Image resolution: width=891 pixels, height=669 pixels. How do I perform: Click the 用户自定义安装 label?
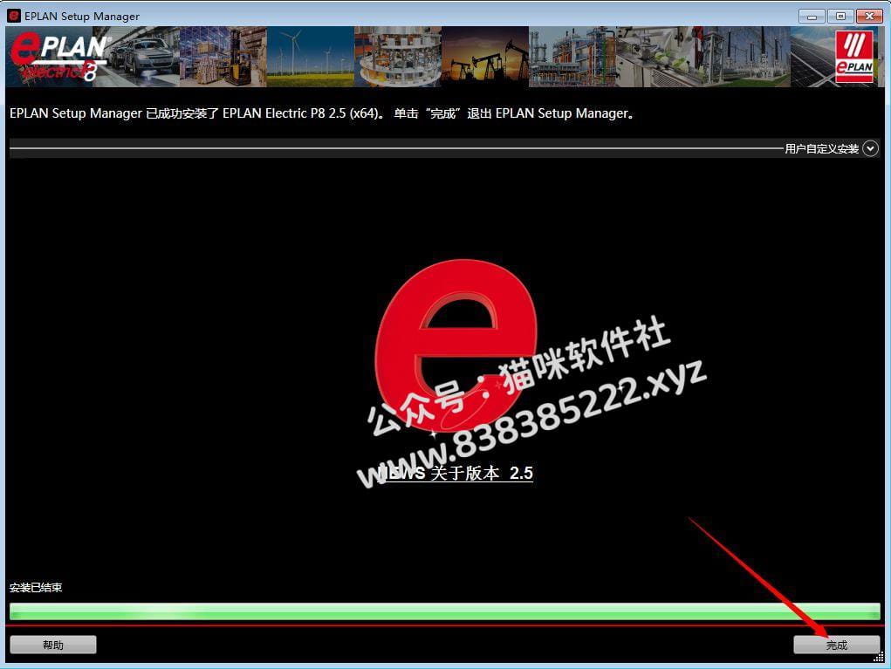(x=822, y=149)
